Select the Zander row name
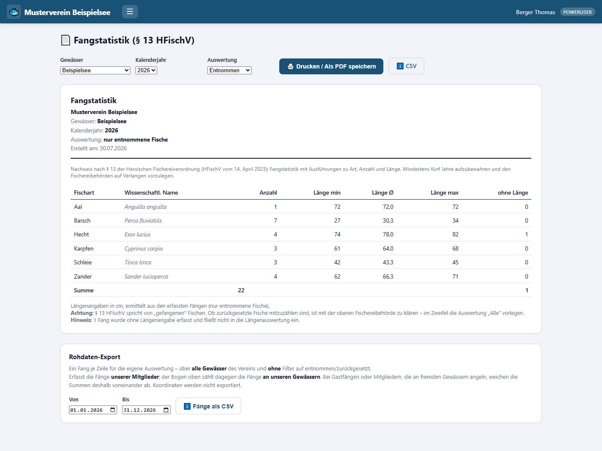602x451 pixels. (x=83, y=276)
